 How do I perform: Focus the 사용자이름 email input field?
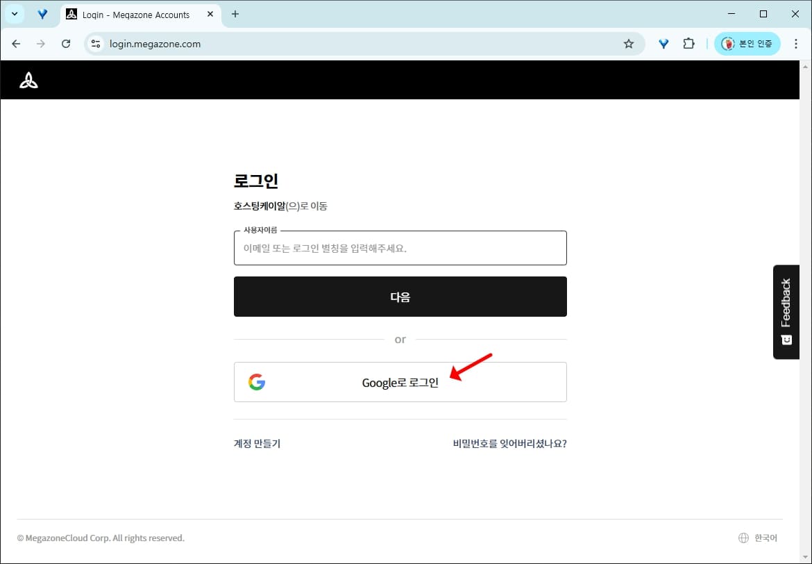pyautogui.click(x=400, y=248)
